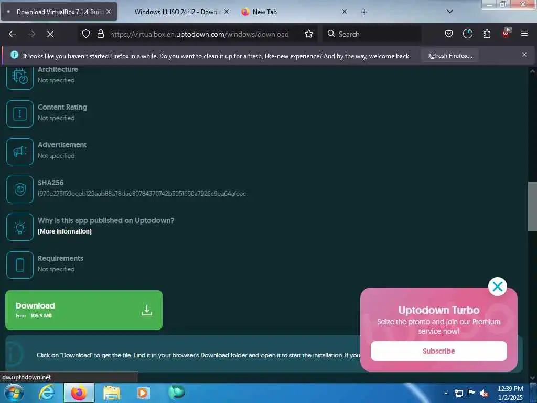The width and height of the screenshot is (537, 403).
Task: Switch to Download VirtualBox 7.1.4 tab
Action: [59, 12]
